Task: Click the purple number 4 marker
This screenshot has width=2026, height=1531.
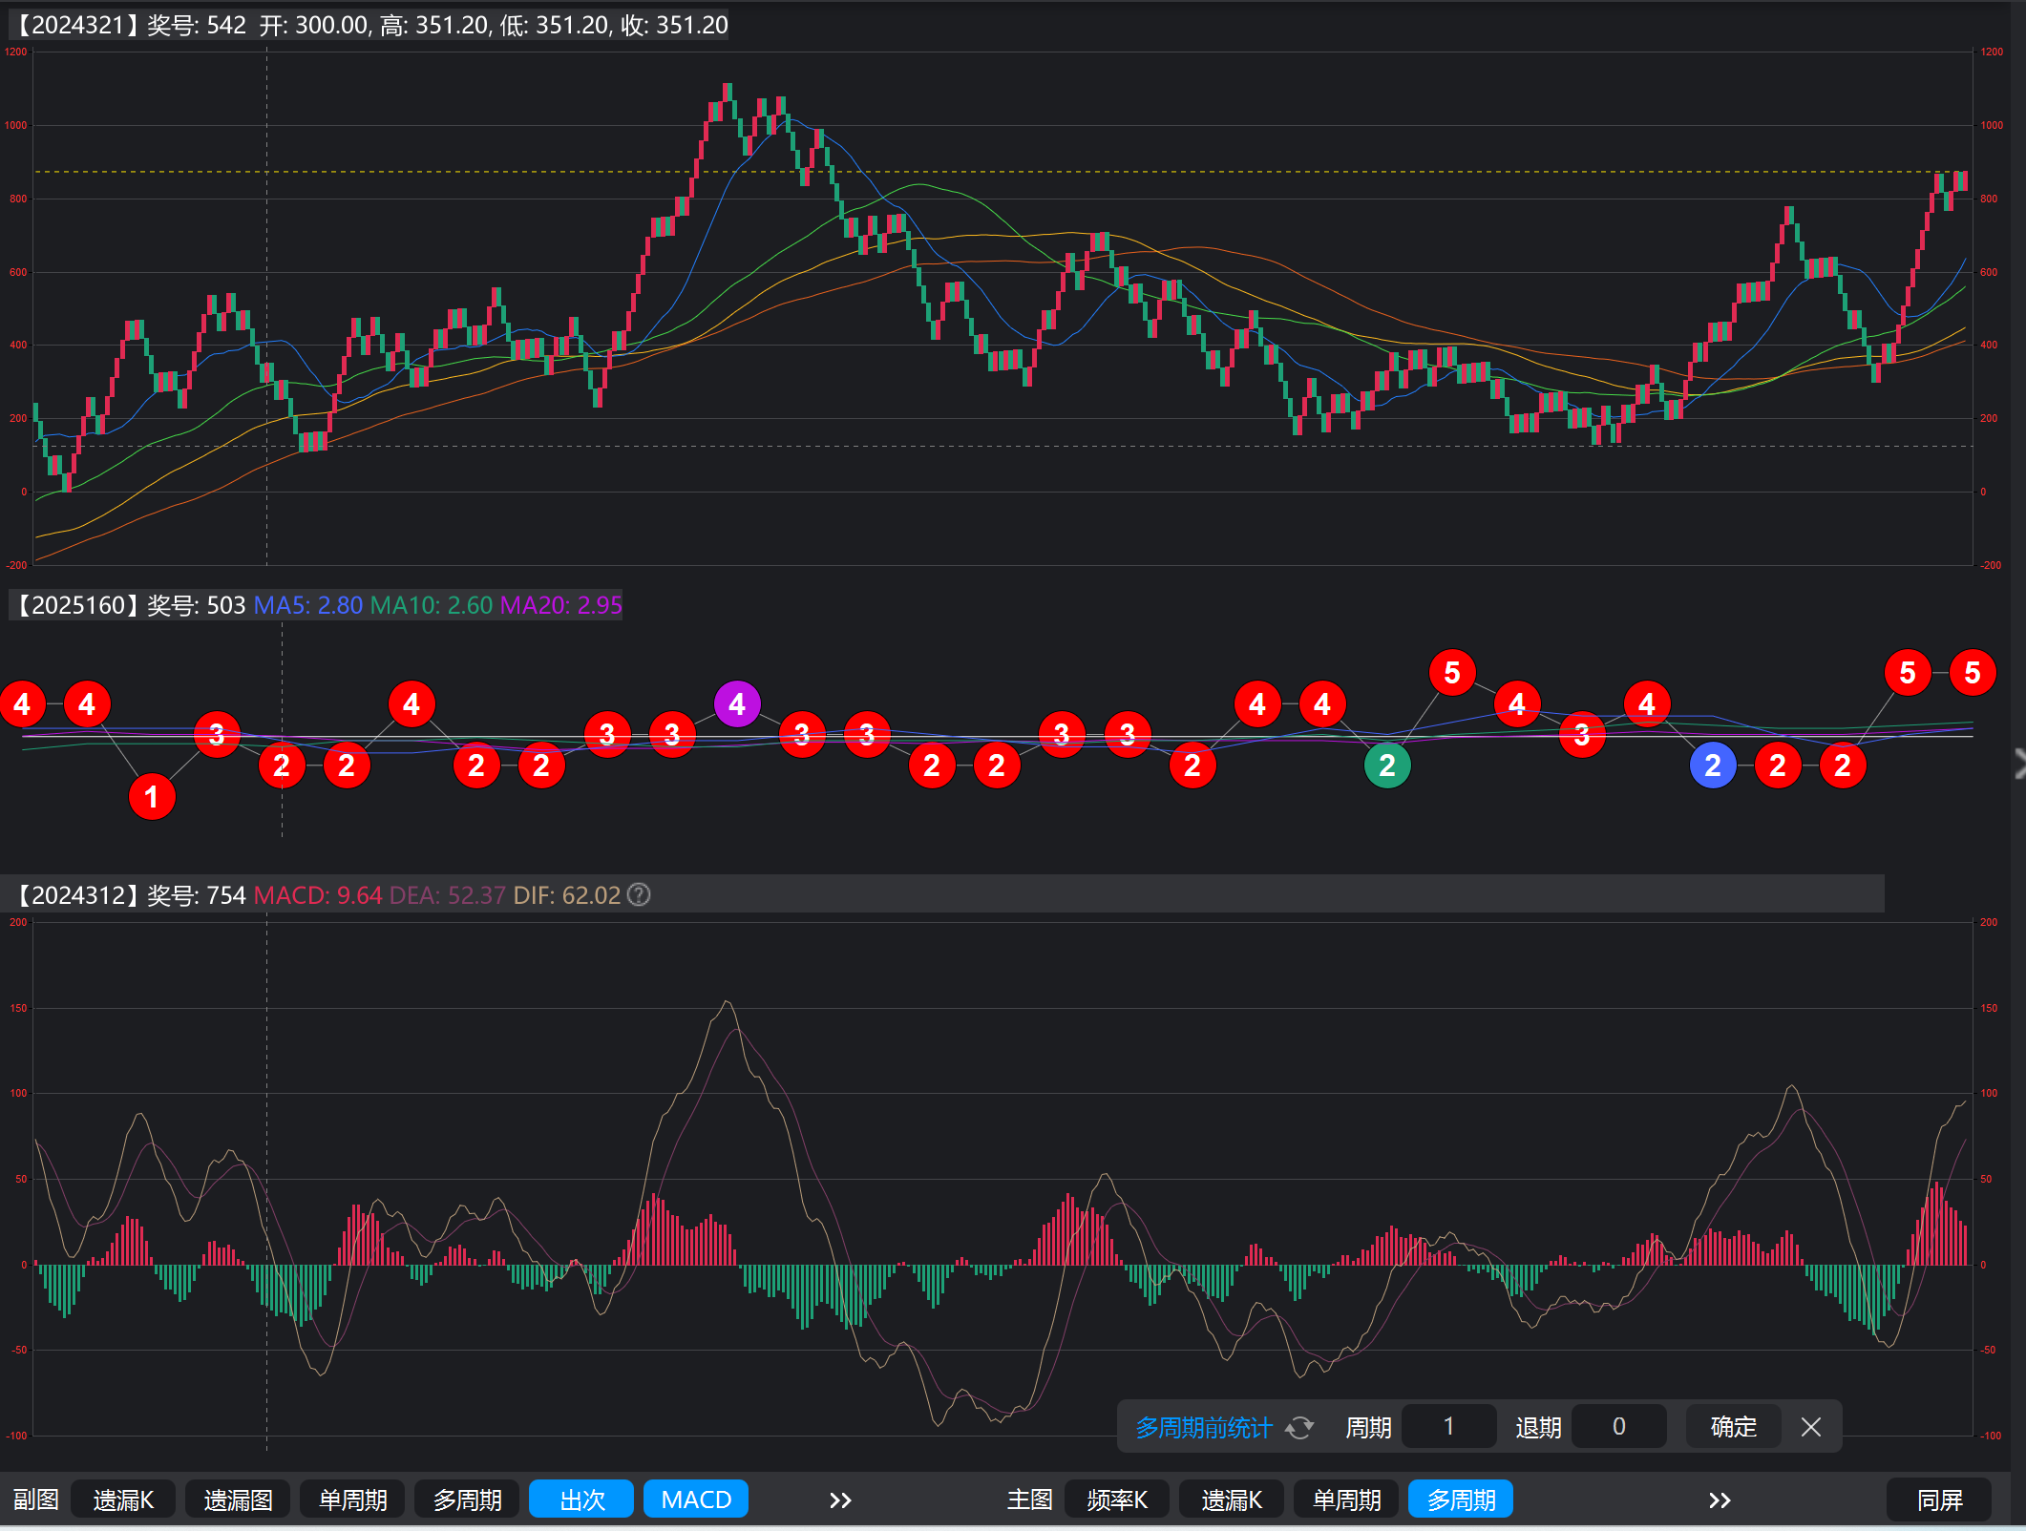Action: tap(736, 704)
